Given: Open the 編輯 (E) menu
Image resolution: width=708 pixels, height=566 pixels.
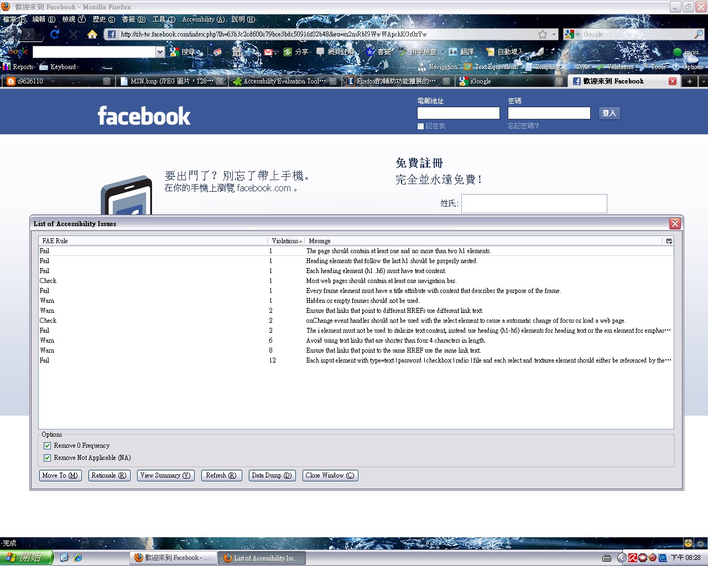Looking at the screenshot, I should 44,19.
